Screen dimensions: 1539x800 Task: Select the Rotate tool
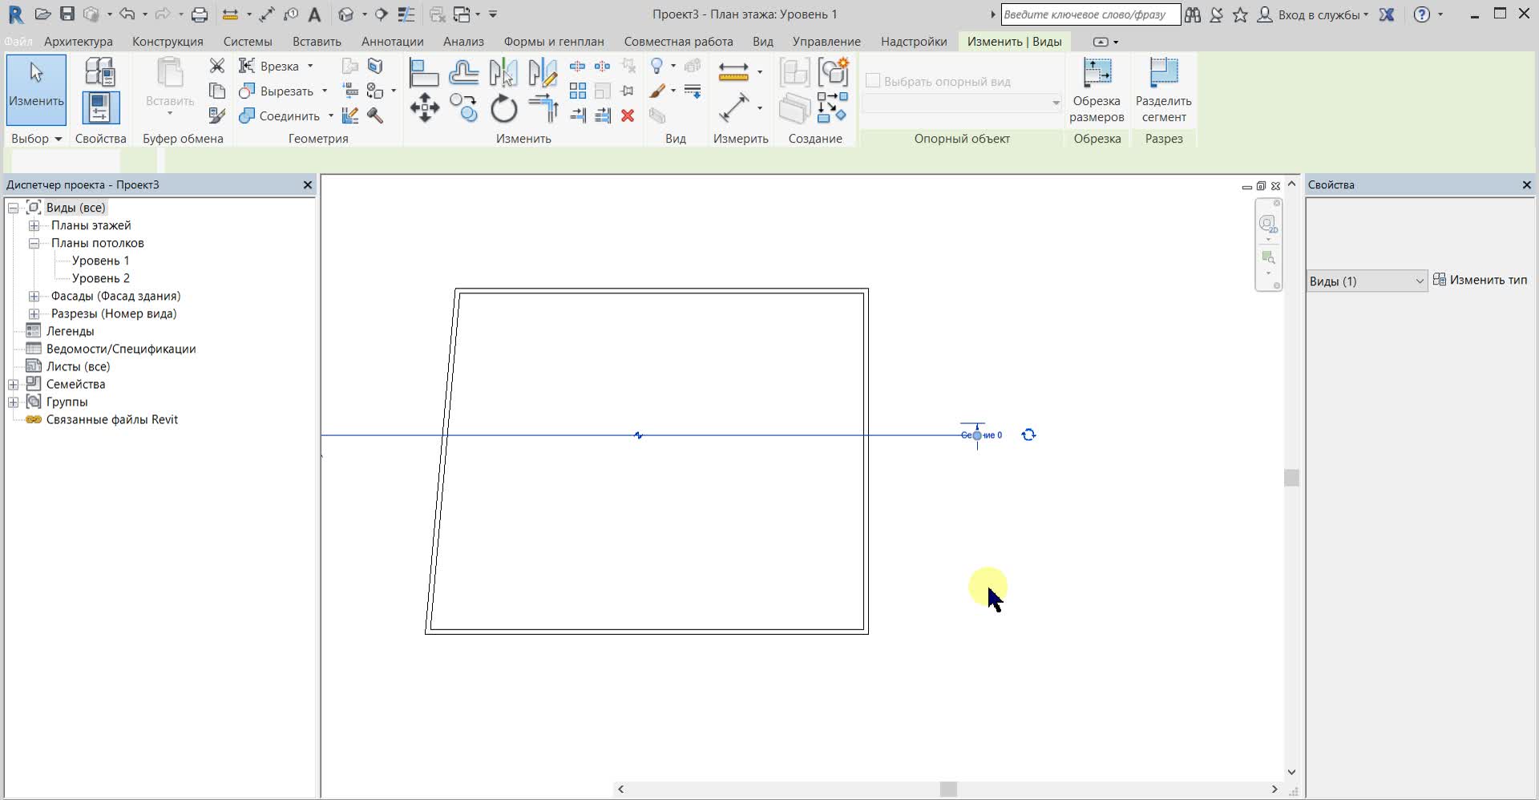(503, 108)
